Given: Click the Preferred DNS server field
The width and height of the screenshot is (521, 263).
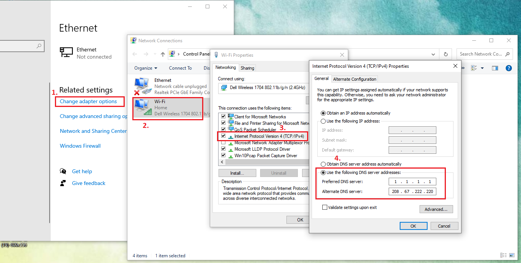Looking at the screenshot, I should 412,182.
